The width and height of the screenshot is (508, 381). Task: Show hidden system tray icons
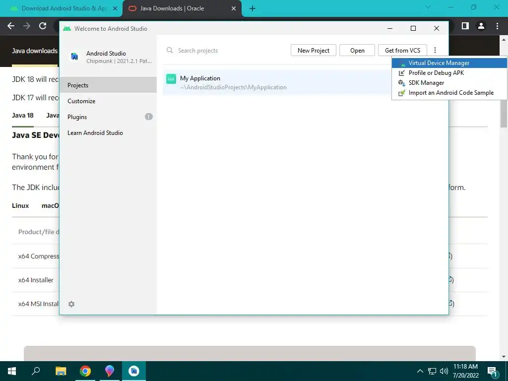(x=420, y=371)
